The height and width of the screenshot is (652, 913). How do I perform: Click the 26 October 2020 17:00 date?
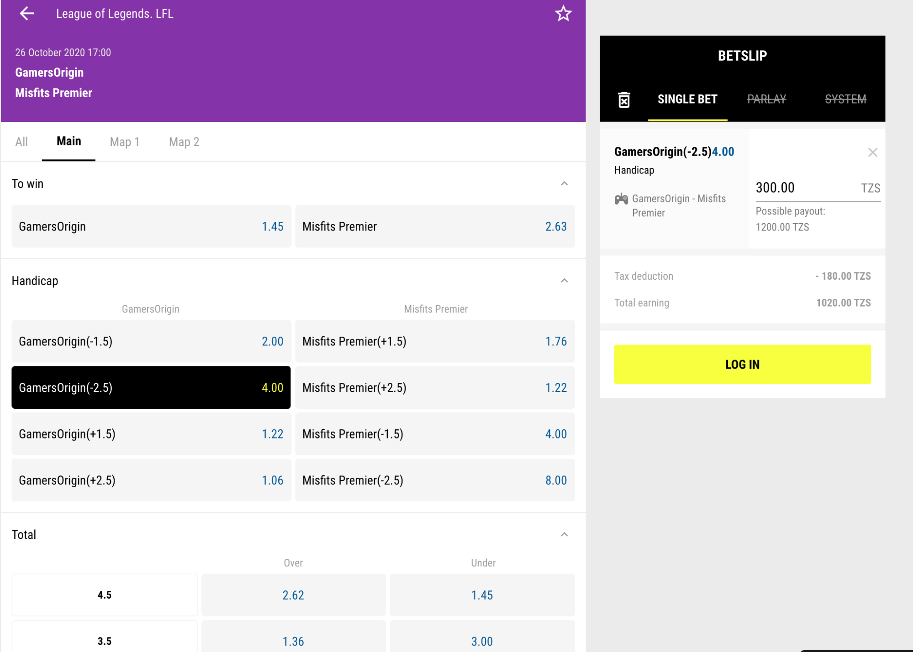(63, 52)
